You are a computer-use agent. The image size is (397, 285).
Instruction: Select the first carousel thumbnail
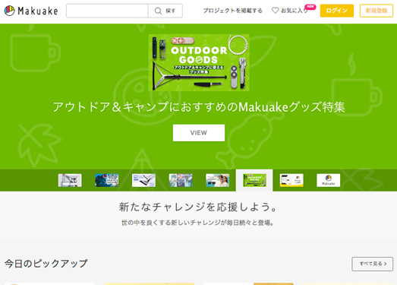pyautogui.click(x=70, y=180)
